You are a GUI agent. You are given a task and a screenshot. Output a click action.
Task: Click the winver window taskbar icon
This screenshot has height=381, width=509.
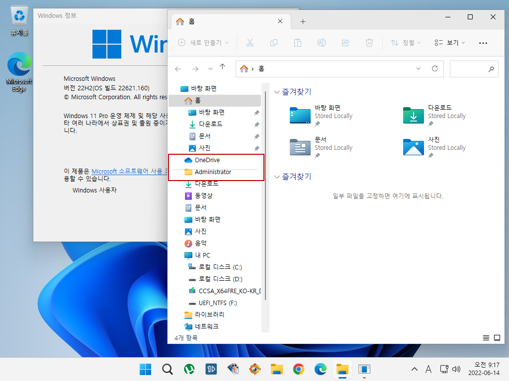click(364, 369)
